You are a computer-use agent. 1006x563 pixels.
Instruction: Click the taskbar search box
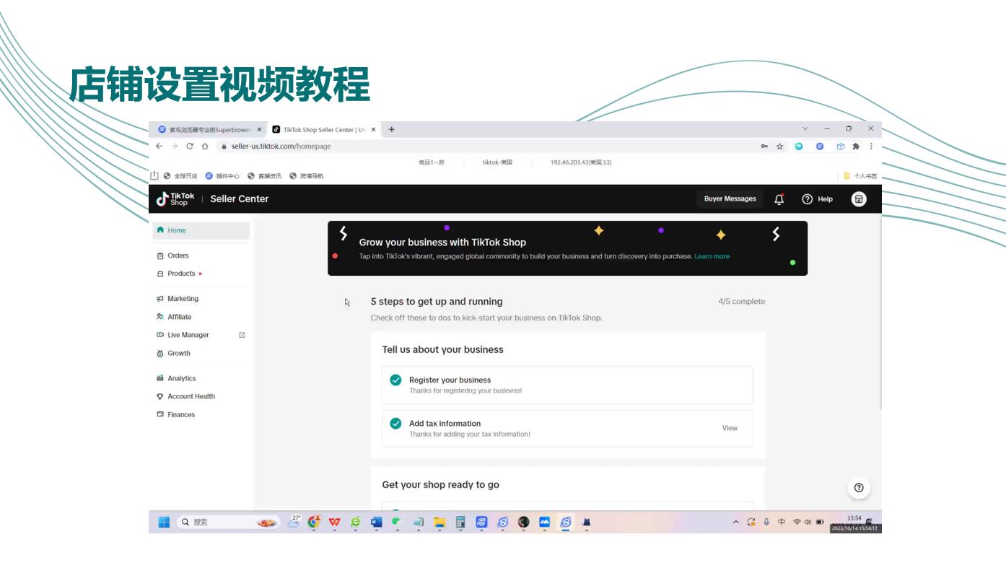pos(228,522)
